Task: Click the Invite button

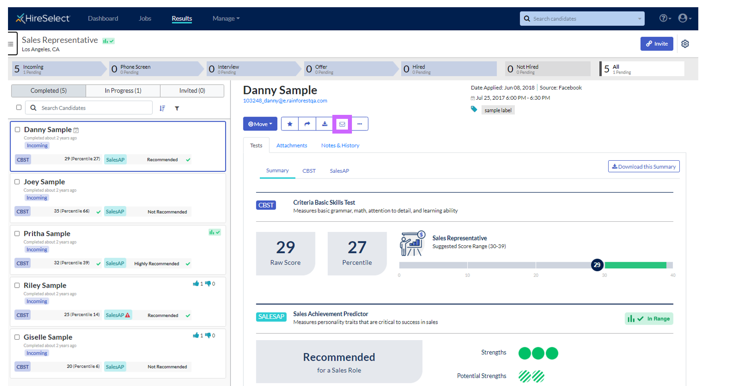Action: point(657,44)
